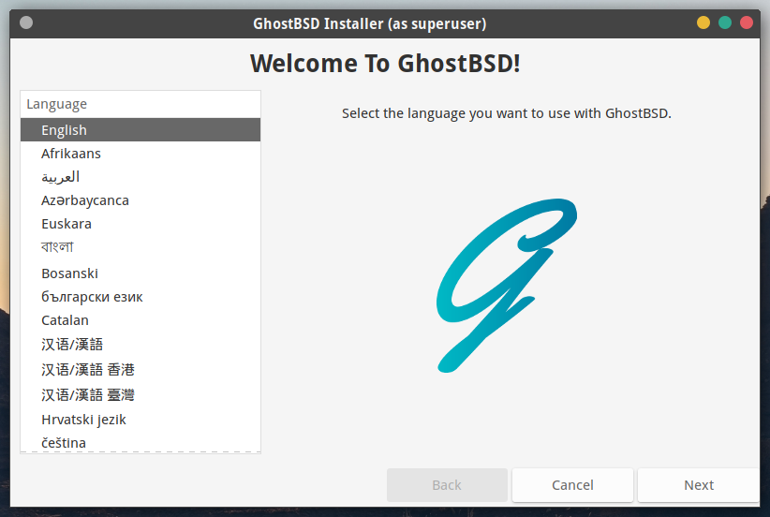The image size is (770, 517).
Task: Choose Hrvatski jezik language
Action: click(x=141, y=420)
